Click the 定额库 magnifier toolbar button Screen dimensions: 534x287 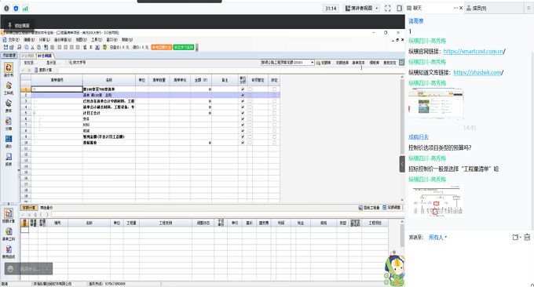coord(324,63)
